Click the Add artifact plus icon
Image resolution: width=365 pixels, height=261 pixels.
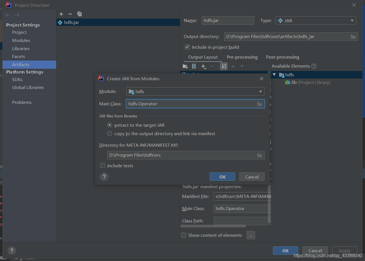coord(61,14)
